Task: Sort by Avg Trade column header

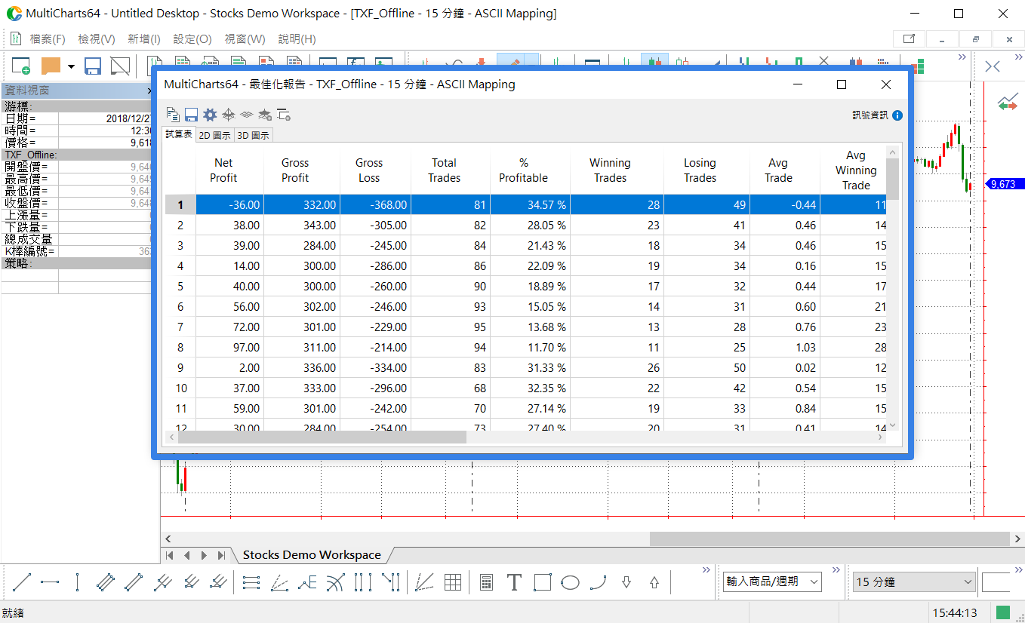Action: pyautogui.click(x=784, y=170)
